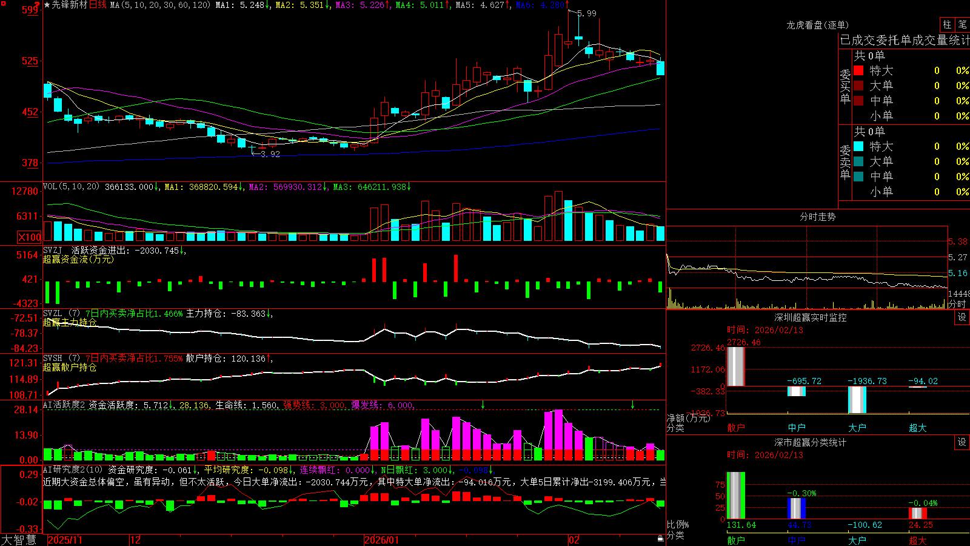The image size is (970, 546).
Task: Open the SVSH (7) indicator label
Action: click(61, 359)
